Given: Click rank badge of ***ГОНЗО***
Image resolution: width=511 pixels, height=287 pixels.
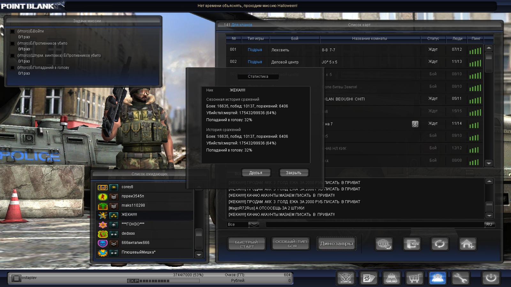Looking at the screenshot, I should click(114, 225).
